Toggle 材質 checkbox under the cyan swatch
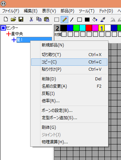This screenshot has width=121, height=160. 83,34
